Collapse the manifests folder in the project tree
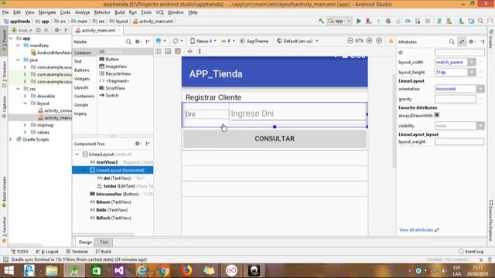The image size is (495, 278). pyautogui.click(x=18, y=46)
